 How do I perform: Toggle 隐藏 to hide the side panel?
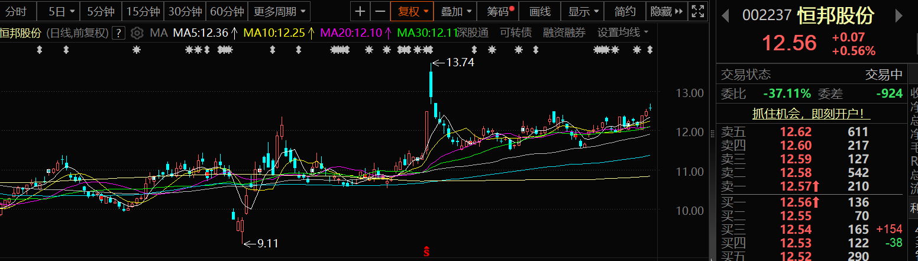point(667,11)
